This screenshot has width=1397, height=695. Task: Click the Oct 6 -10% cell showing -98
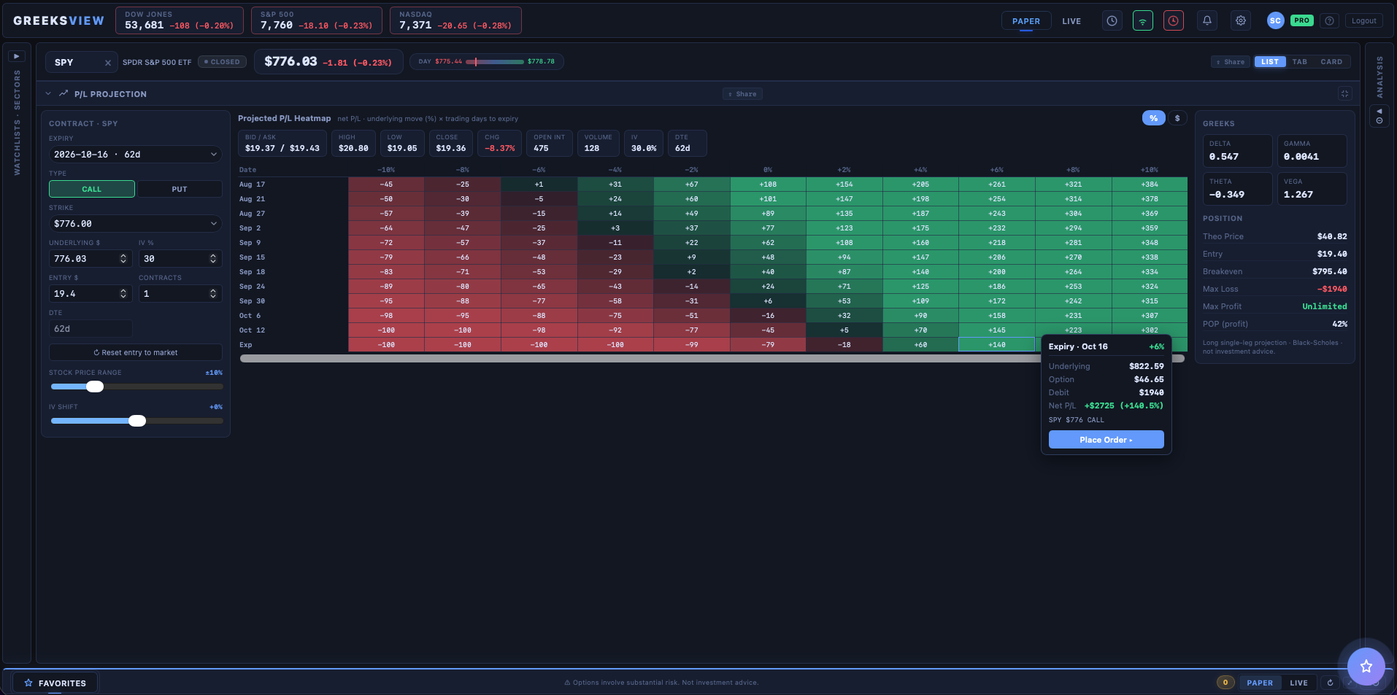tap(386, 316)
